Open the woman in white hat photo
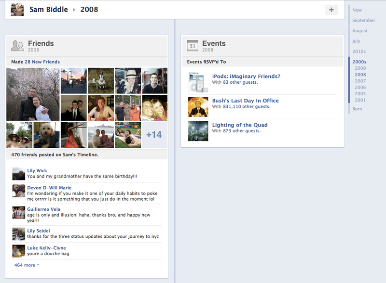Image resolution: width=386 pixels, height=283 pixels. coord(128,81)
